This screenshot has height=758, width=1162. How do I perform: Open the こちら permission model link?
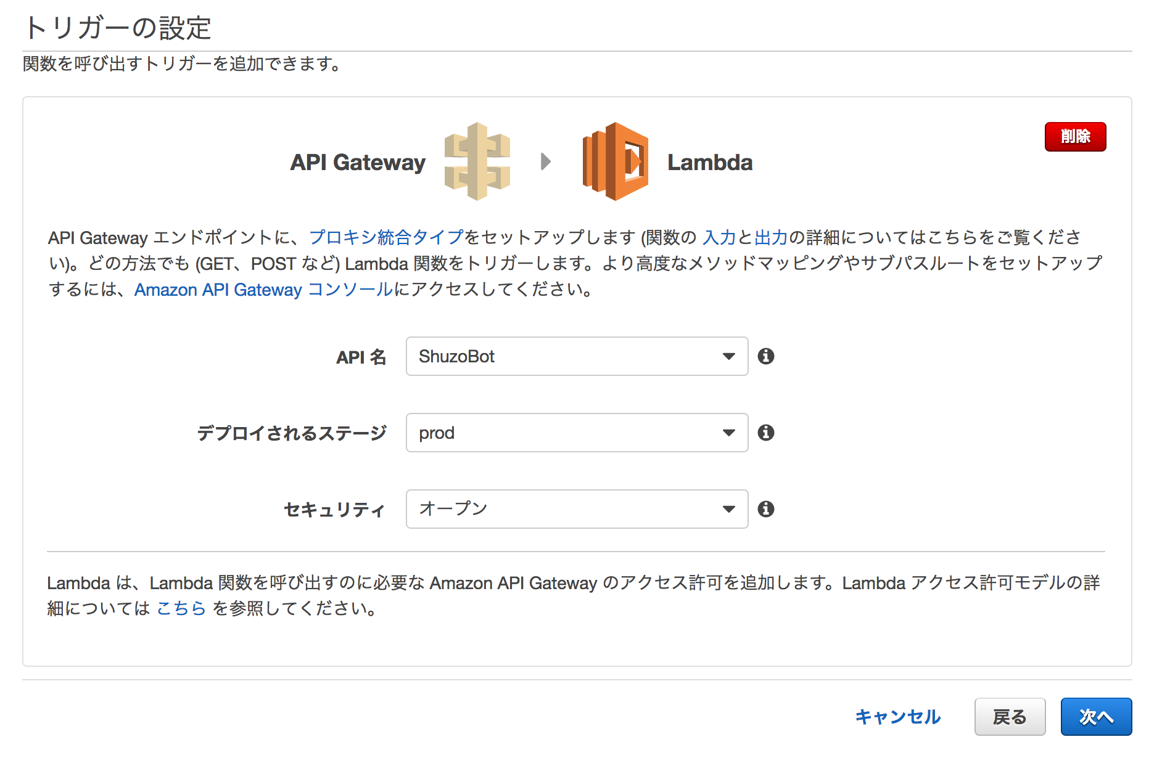pyautogui.click(x=181, y=609)
